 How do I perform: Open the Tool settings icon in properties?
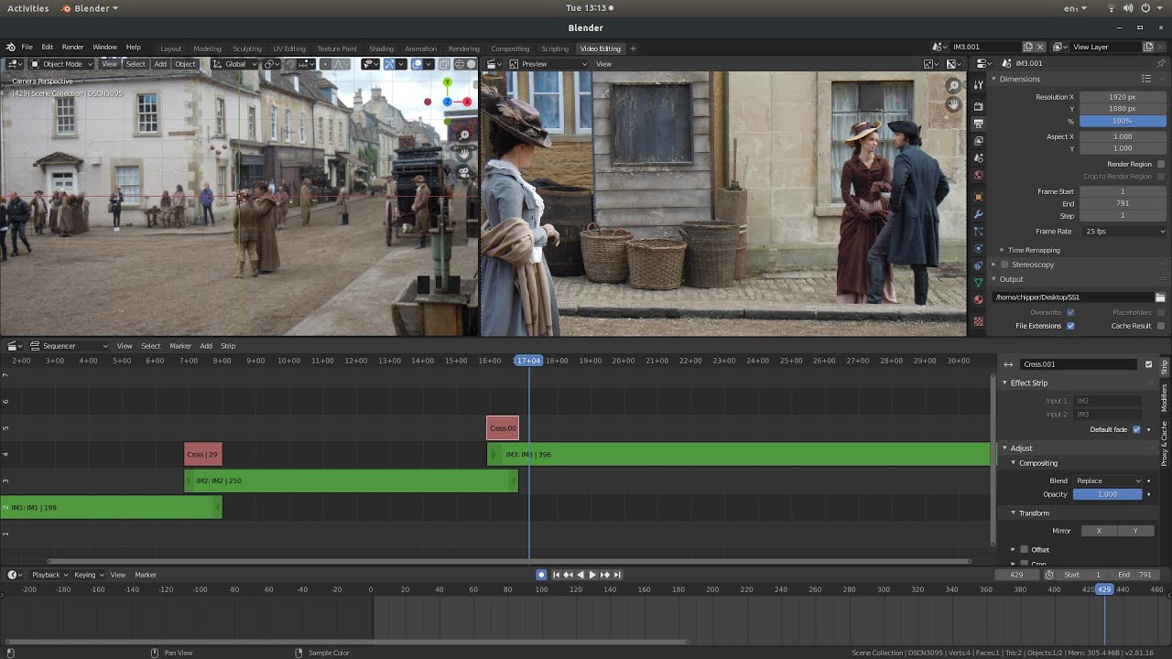tap(979, 84)
